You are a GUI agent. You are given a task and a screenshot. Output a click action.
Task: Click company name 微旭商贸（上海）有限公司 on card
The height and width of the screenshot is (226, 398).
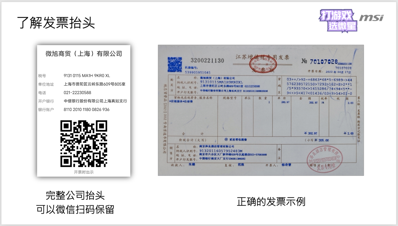tap(84, 54)
